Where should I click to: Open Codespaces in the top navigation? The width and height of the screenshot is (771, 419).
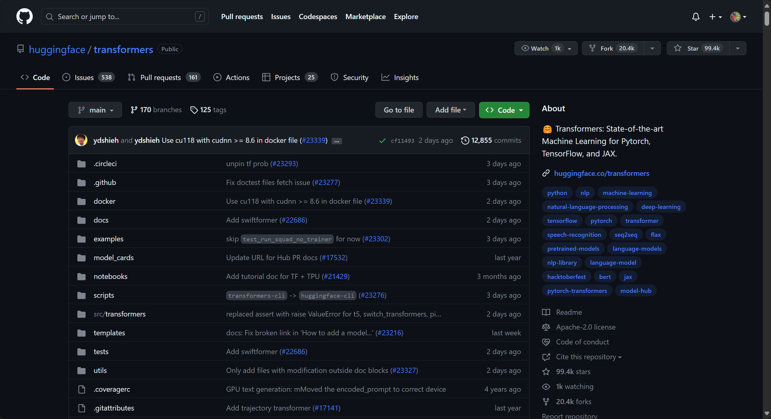coord(318,17)
